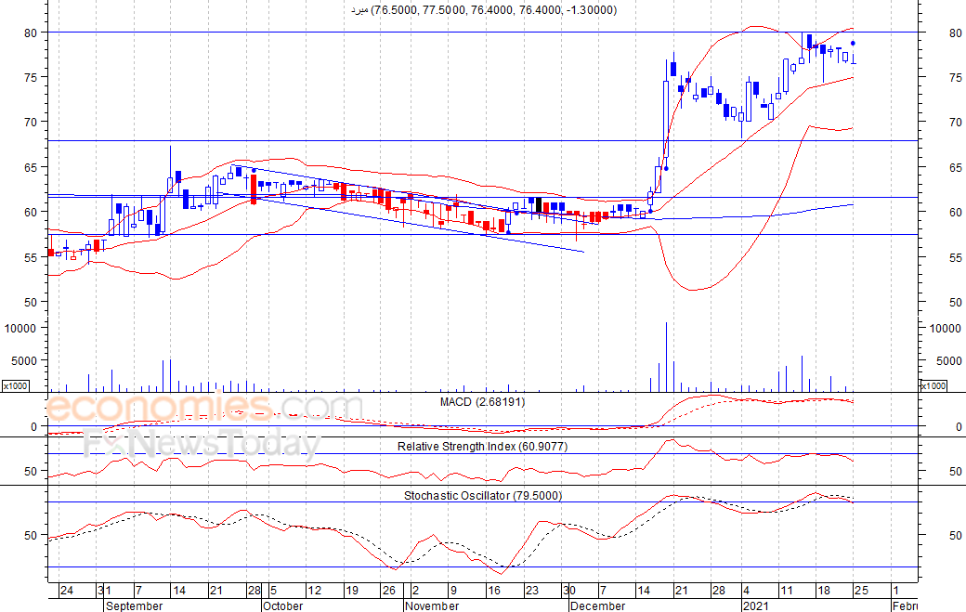Click the date label 31 on time axis
The width and height of the screenshot is (966, 612).
point(104,591)
